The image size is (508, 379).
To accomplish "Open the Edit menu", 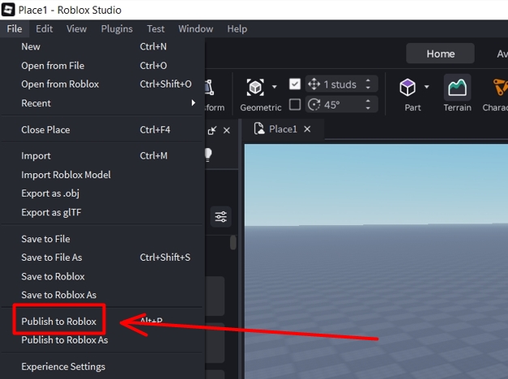I will click(44, 29).
